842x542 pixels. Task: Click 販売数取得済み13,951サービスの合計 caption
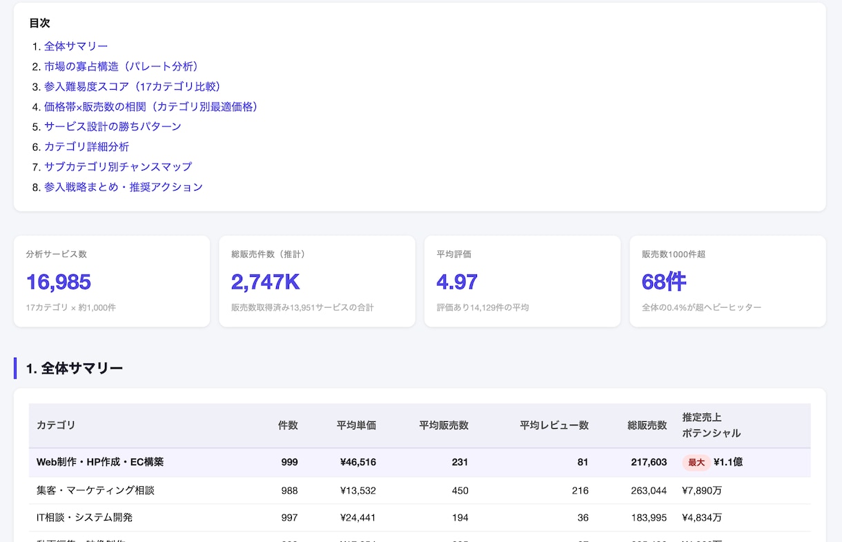[302, 307]
